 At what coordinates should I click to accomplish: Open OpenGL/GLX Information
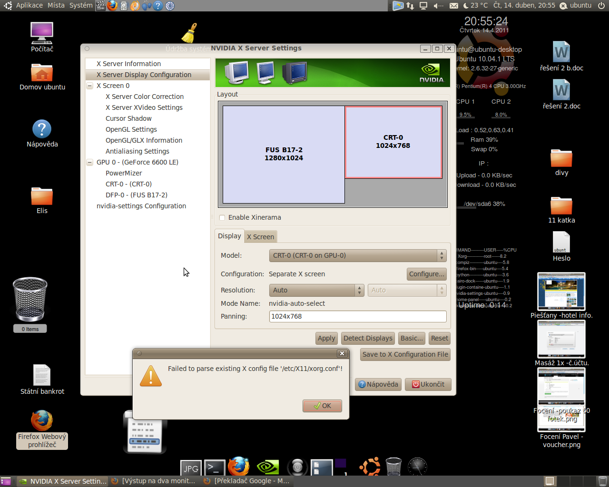(144, 140)
